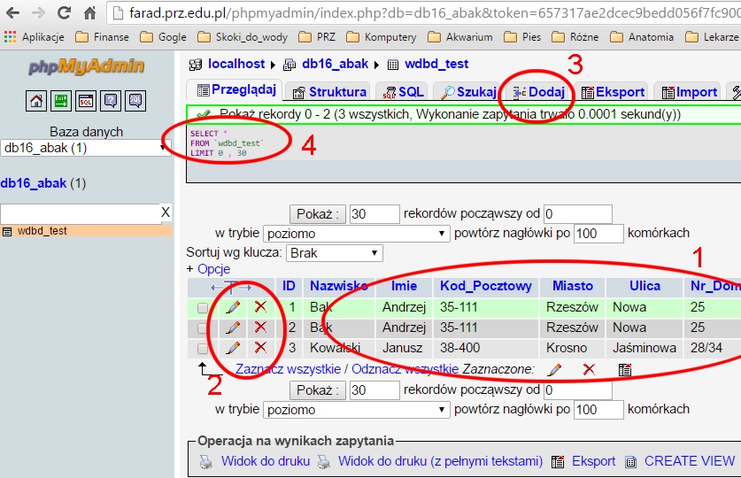This screenshot has height=478, width=741.
Task: Open the Szukaj search tab
Action: coord(468,92)
